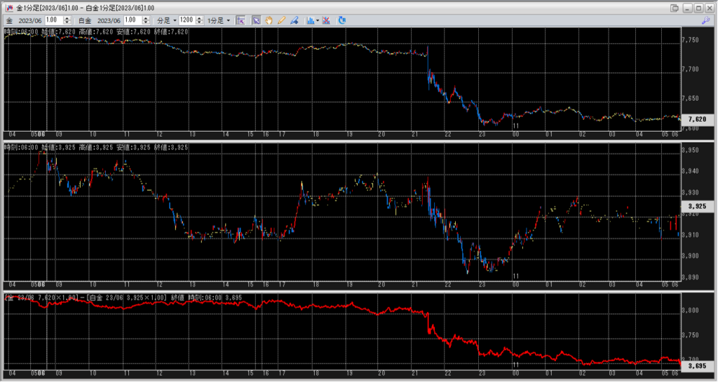Toggle the crosshair cursor display button
This screenshot has width=718, height=382.
241,20
